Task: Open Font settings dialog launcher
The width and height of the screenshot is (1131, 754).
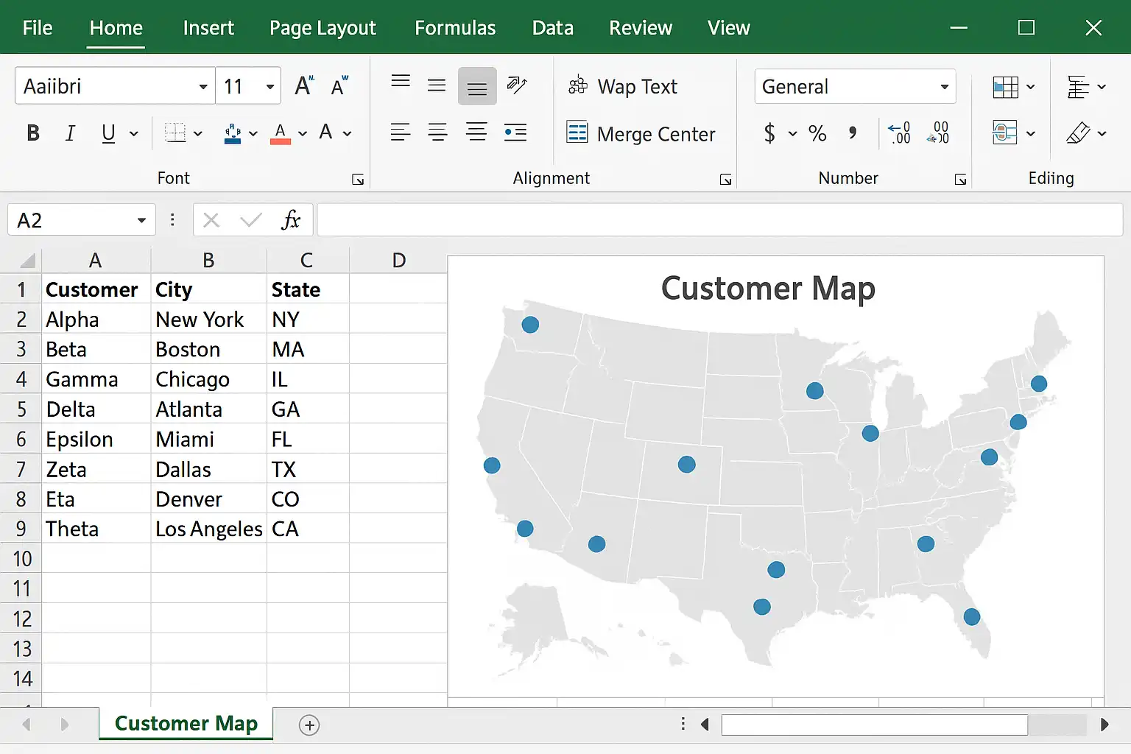Action: click(x=358, y=180)
